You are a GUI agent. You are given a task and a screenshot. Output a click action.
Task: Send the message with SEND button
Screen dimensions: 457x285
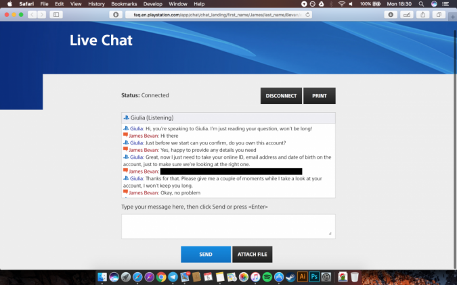[206, 255]
